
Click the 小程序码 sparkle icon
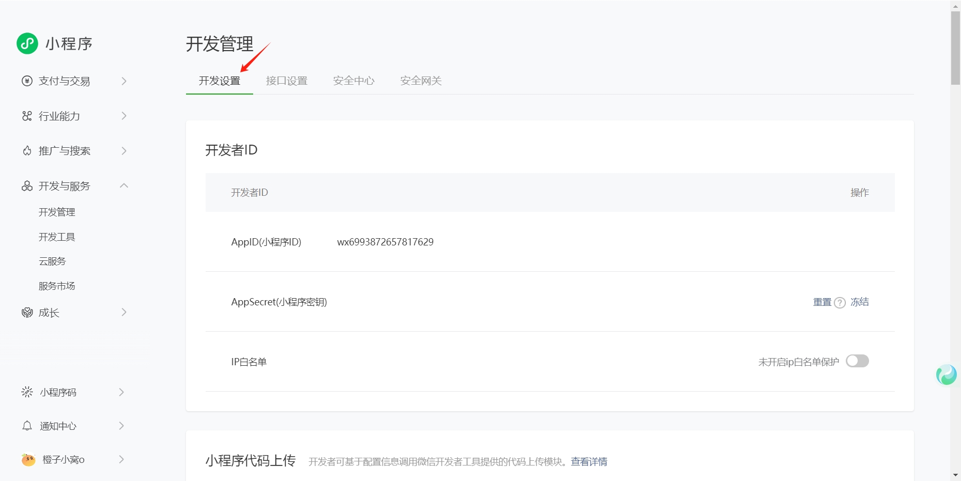[27, 392]
